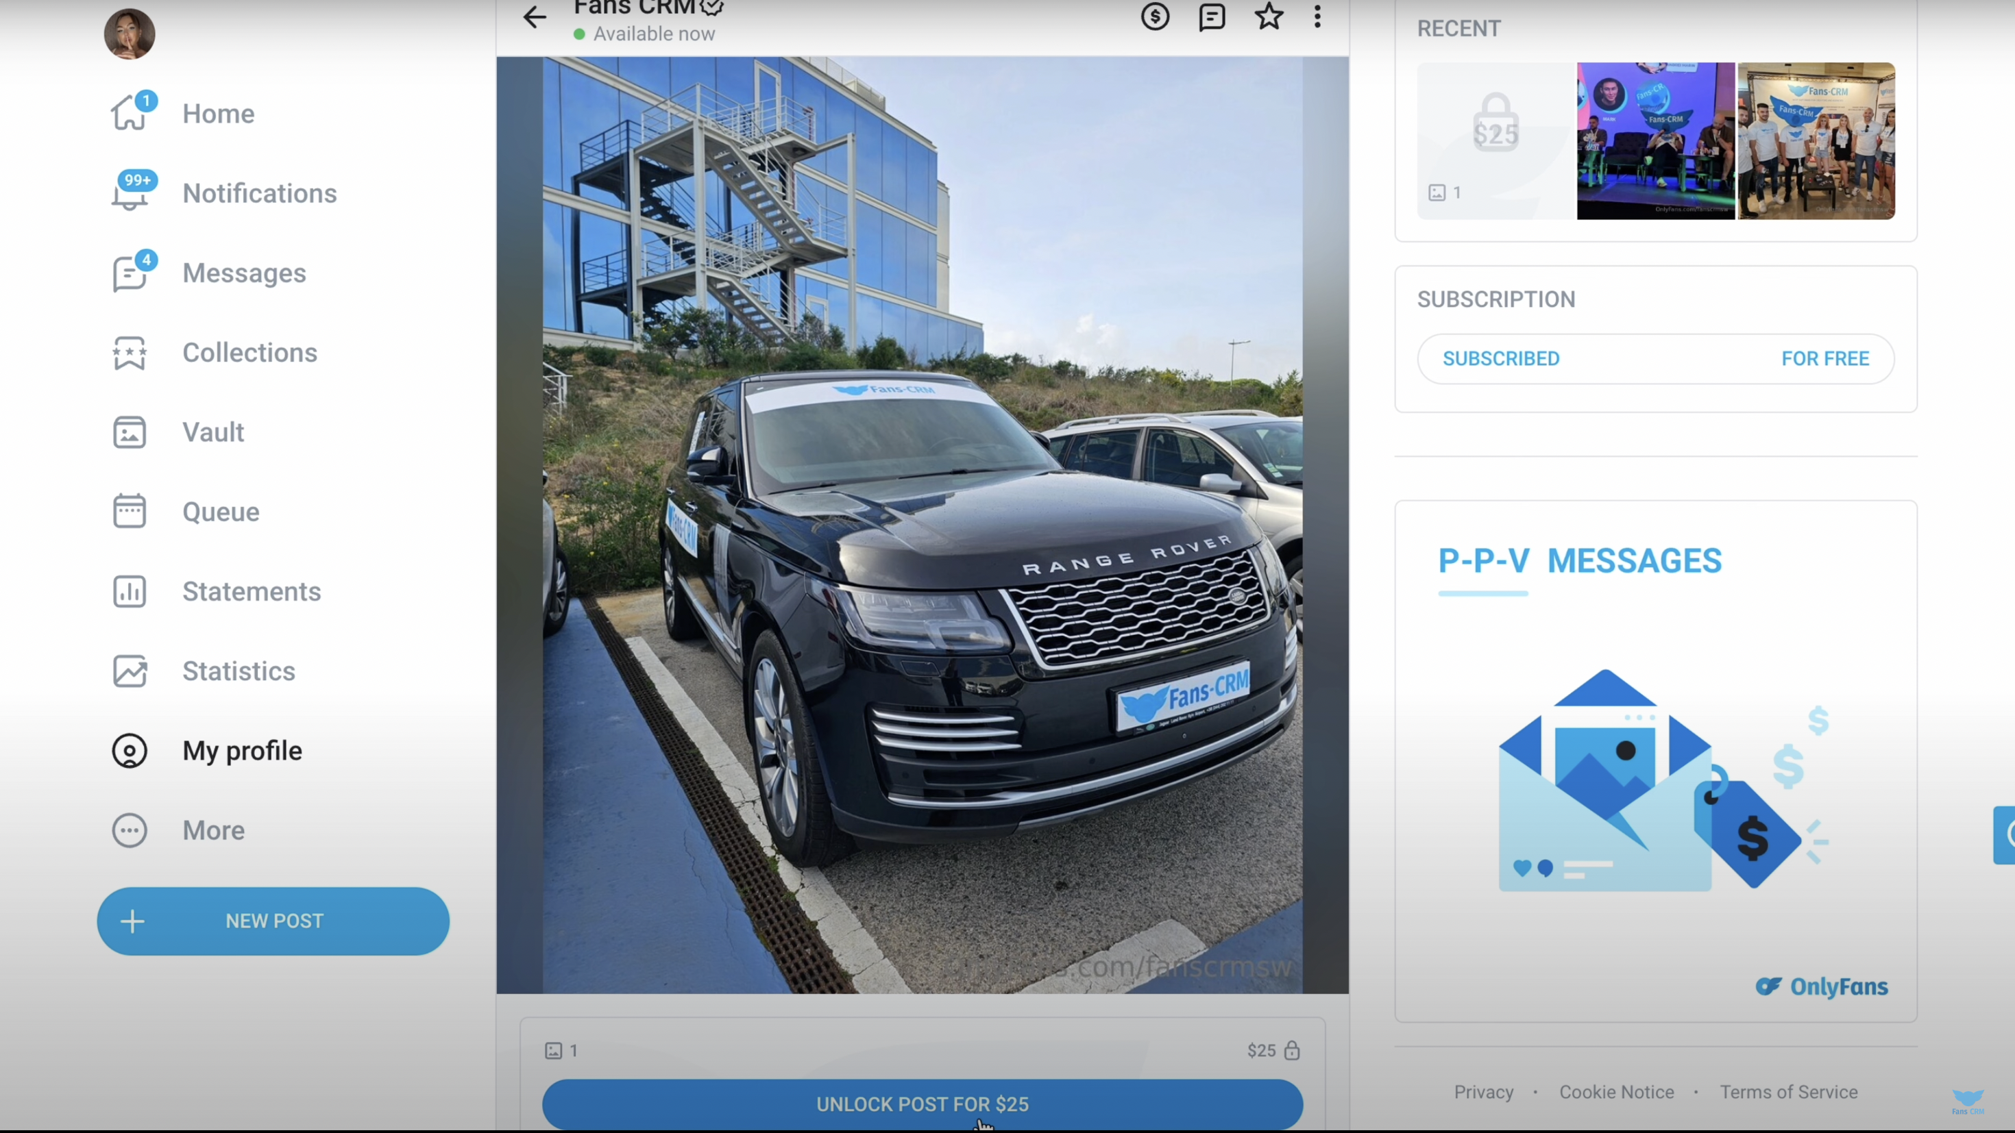Viewport: 2015px width, 1133px height.
Task: Open the team booth recent thumbnail
Action: point(1816,140)
